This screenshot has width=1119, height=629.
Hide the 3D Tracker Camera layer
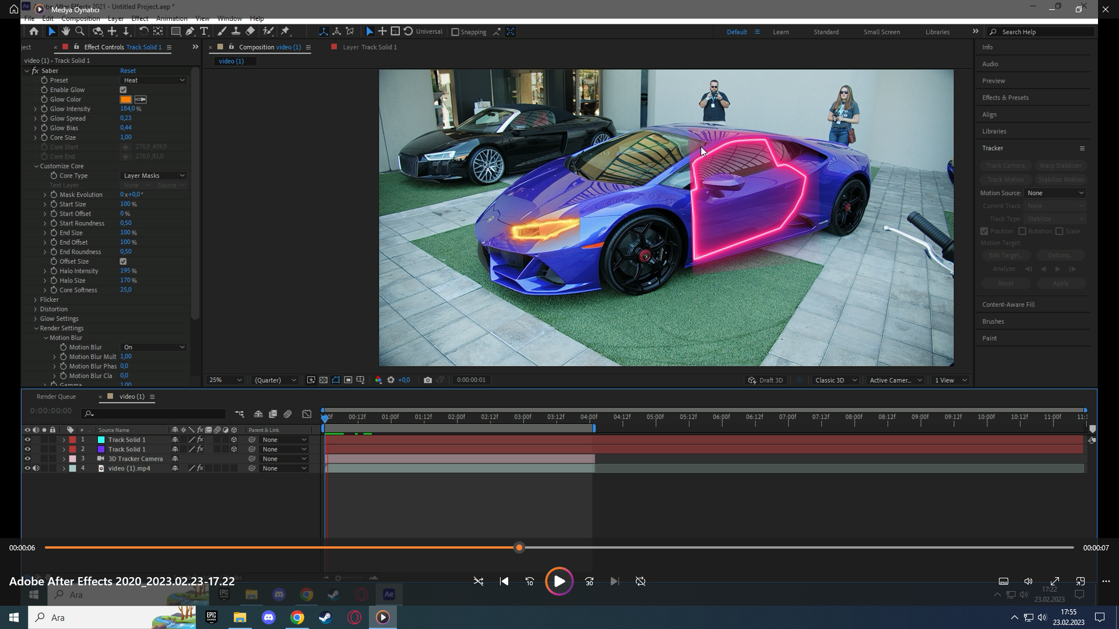pyautogui.click(x=27, y=459)
